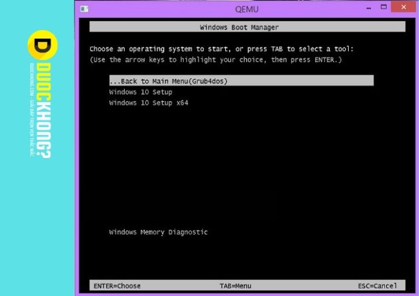Minimize the QEMU window

click(x=369, y=8)
